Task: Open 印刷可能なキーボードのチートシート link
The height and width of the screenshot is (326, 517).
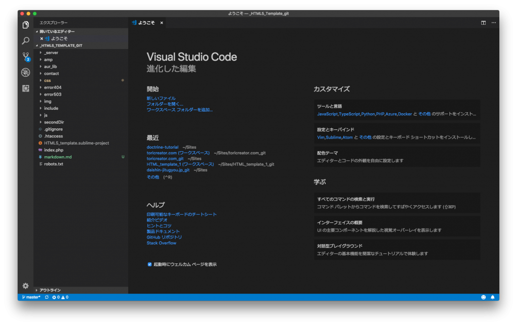Action: (x=182, y=214)
